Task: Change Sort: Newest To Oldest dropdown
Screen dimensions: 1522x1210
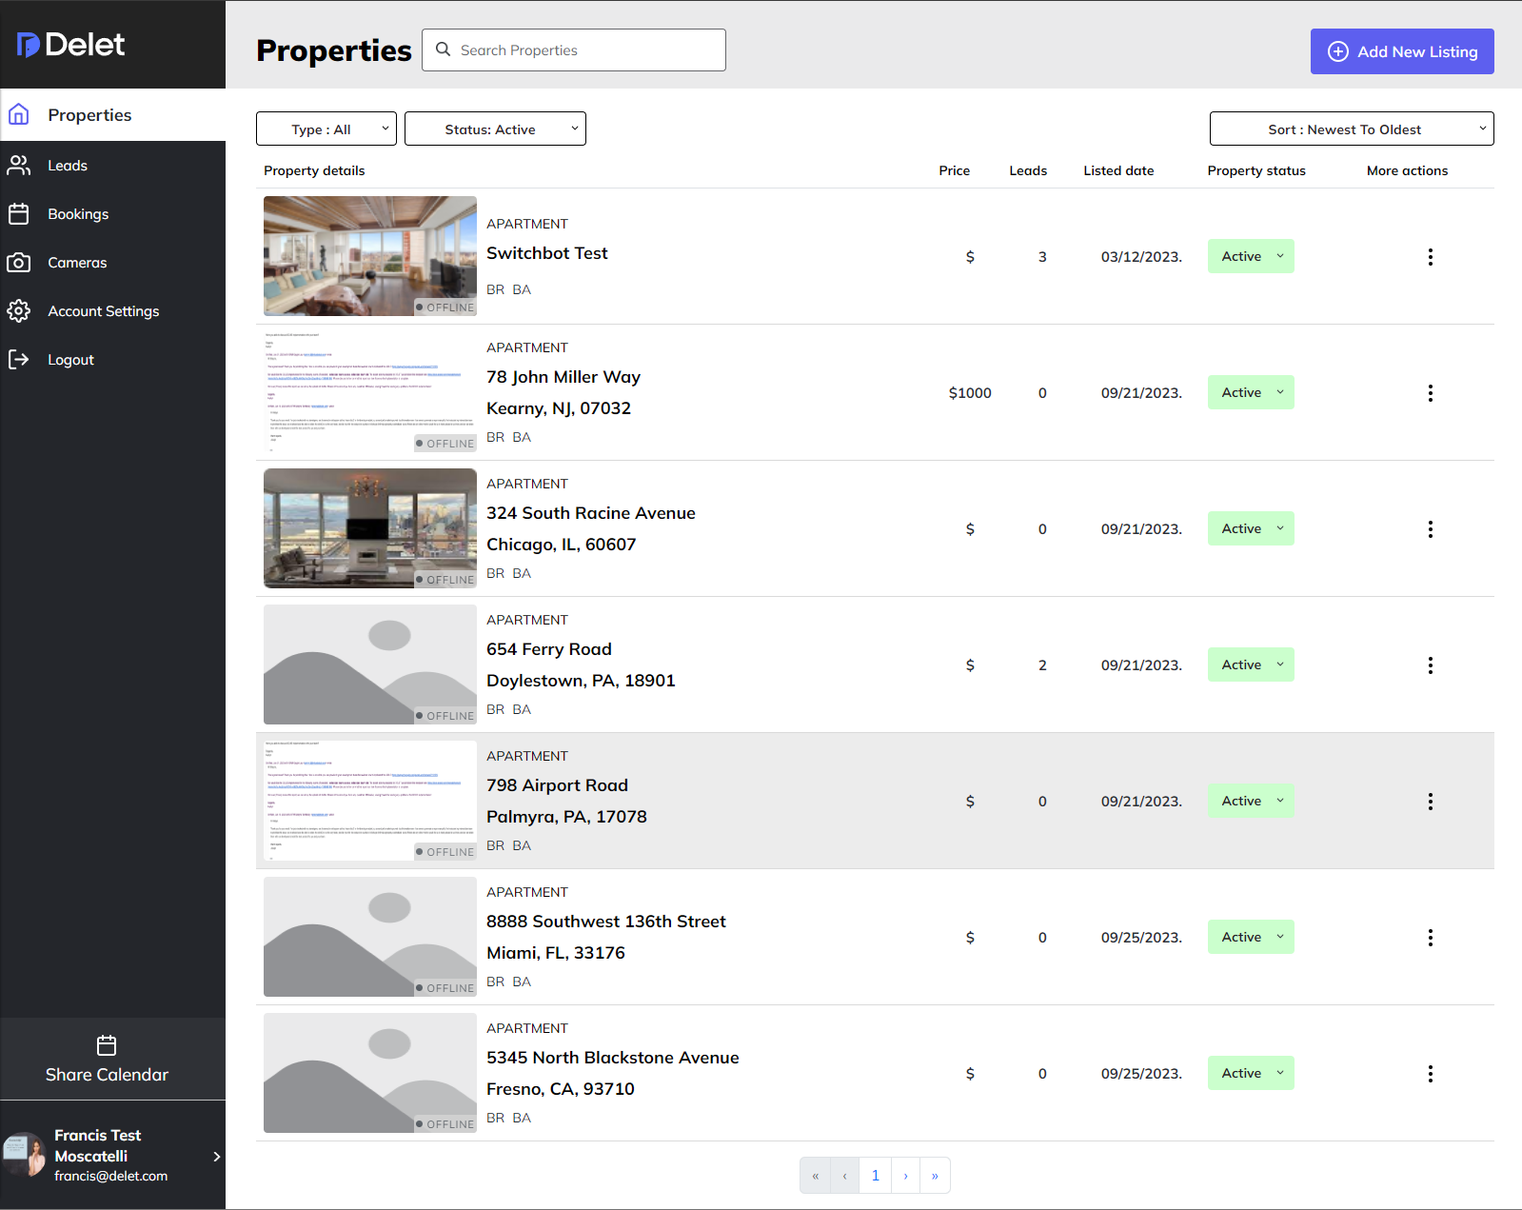Action: click(x=1351, y=129)
